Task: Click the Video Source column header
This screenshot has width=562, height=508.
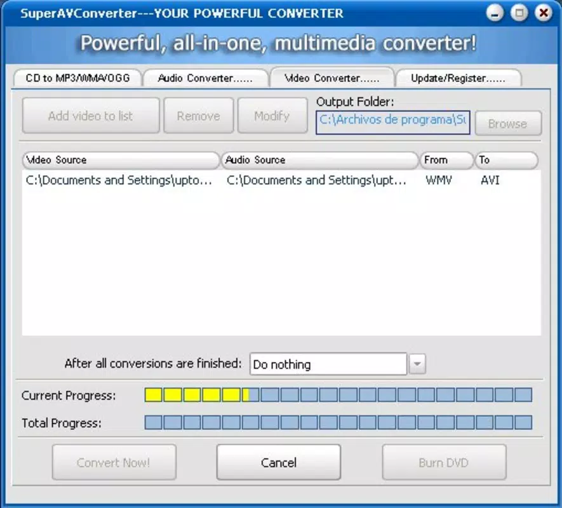Action: (x=121, y=160)
